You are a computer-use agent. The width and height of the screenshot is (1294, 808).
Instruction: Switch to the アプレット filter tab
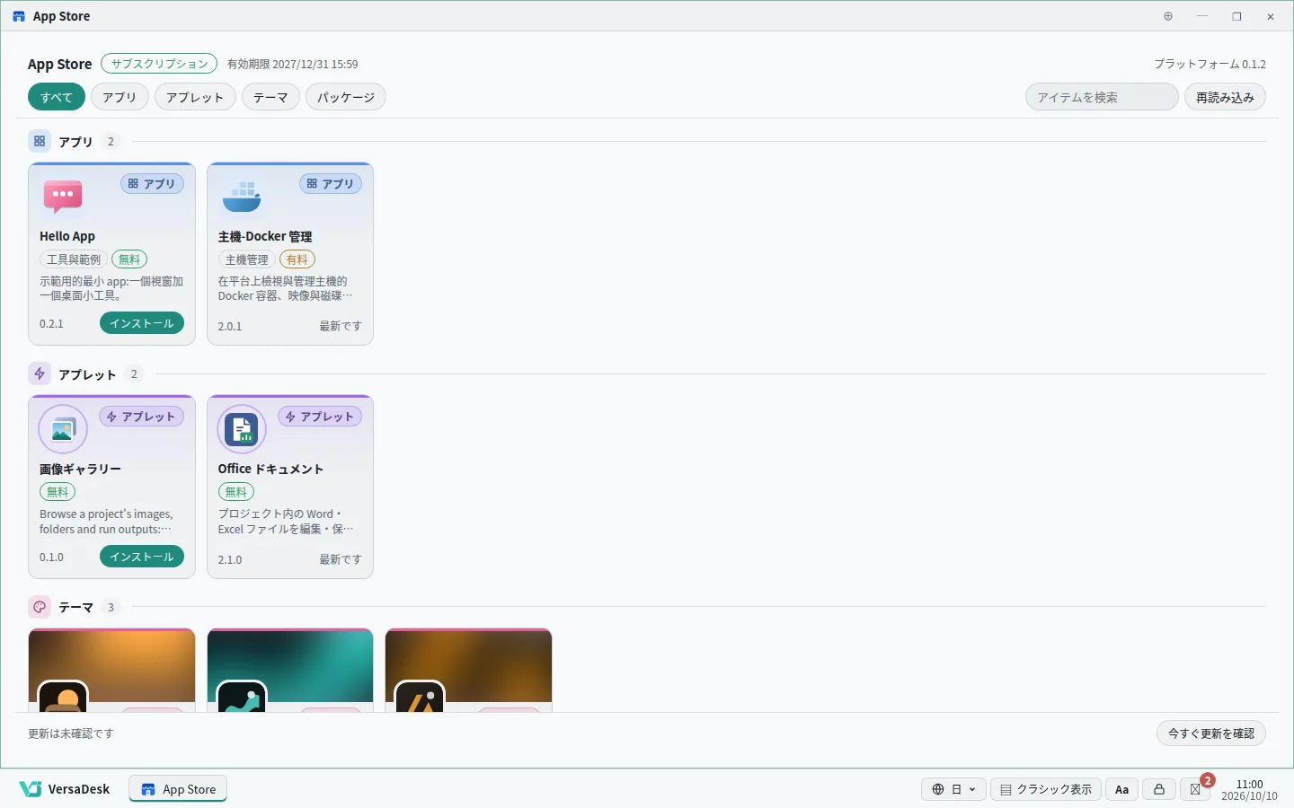tap(195, 97)
